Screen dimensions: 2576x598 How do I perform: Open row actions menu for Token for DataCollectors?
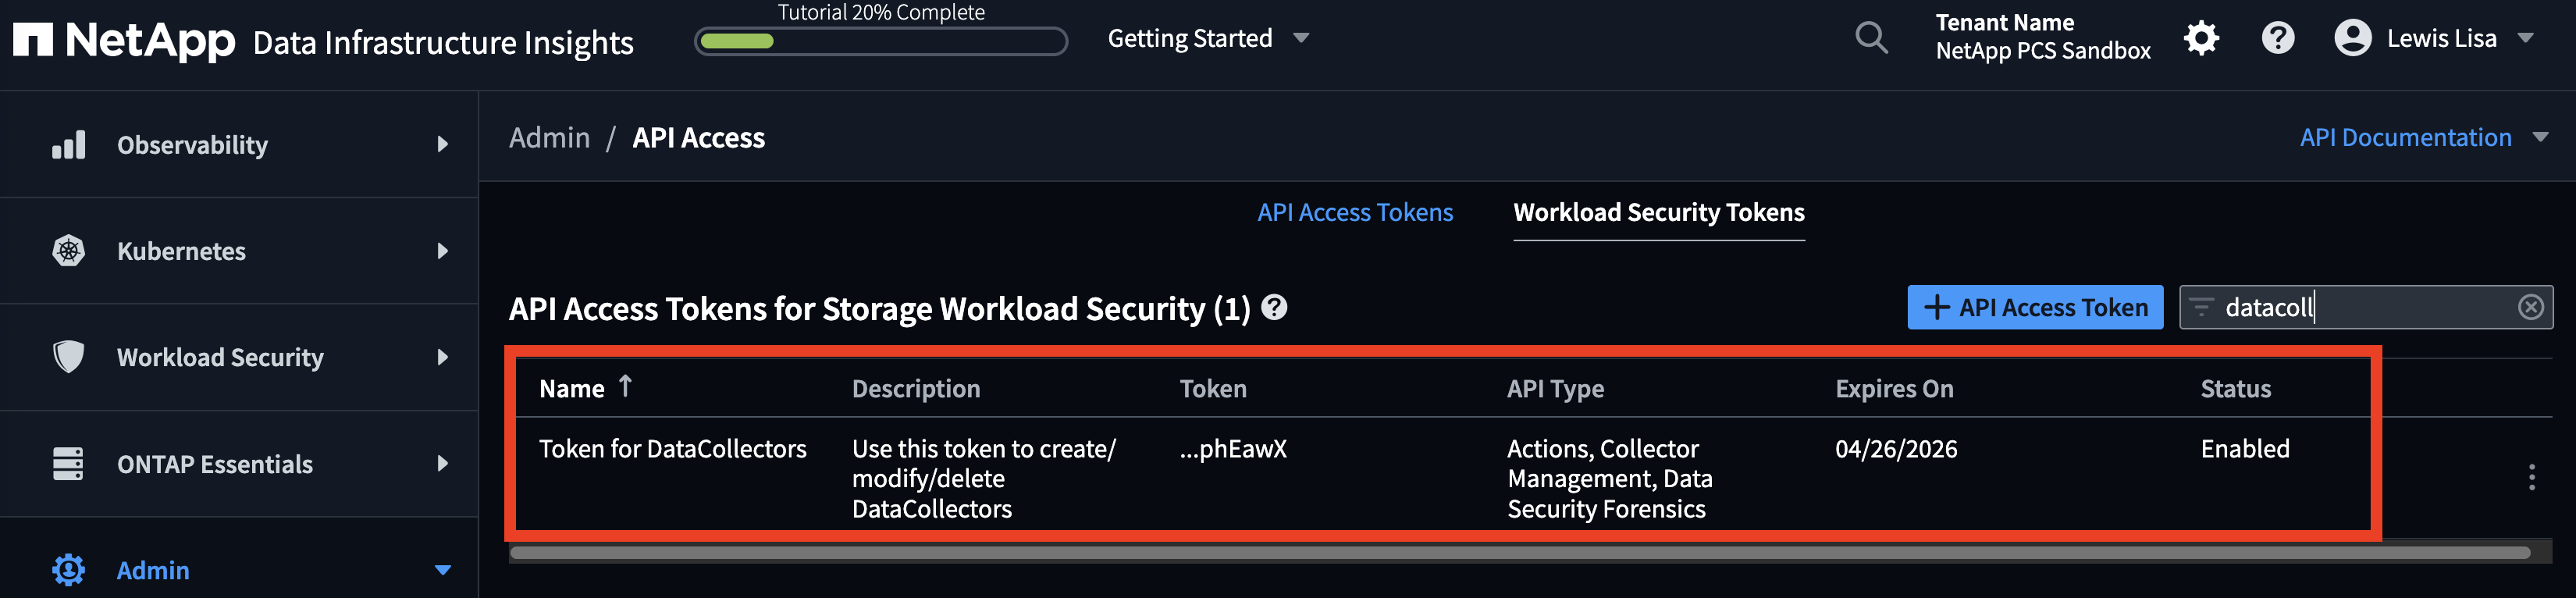(x=2531, y=478)
